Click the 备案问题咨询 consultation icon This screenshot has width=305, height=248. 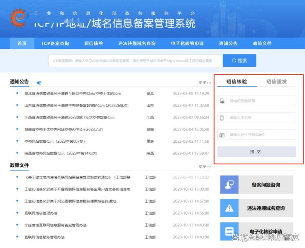click(x=229, y=185)
